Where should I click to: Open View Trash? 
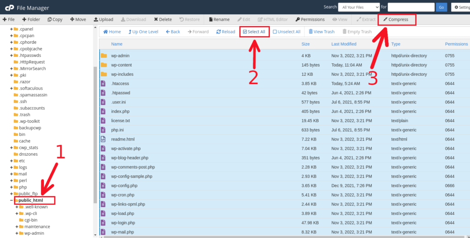pyautogui.click(x=321, y=32)
